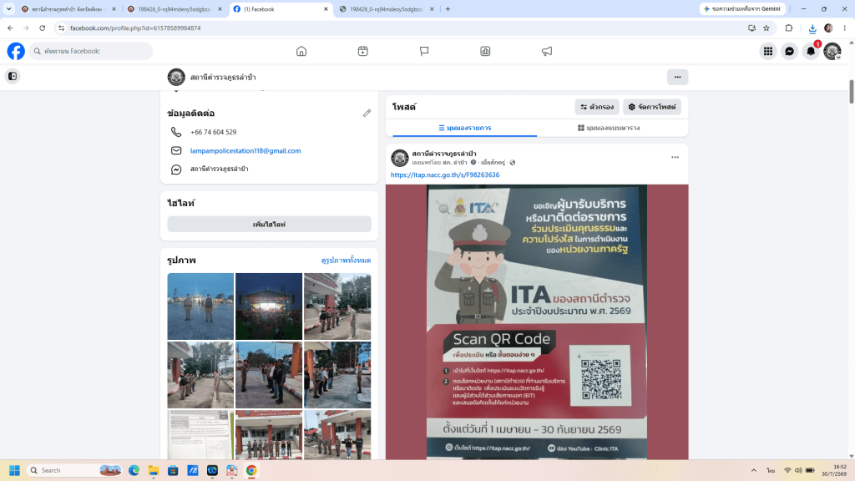Open page options three-dot button
The width and height of the screenshot is (855, 481).
tap(677, 77)
